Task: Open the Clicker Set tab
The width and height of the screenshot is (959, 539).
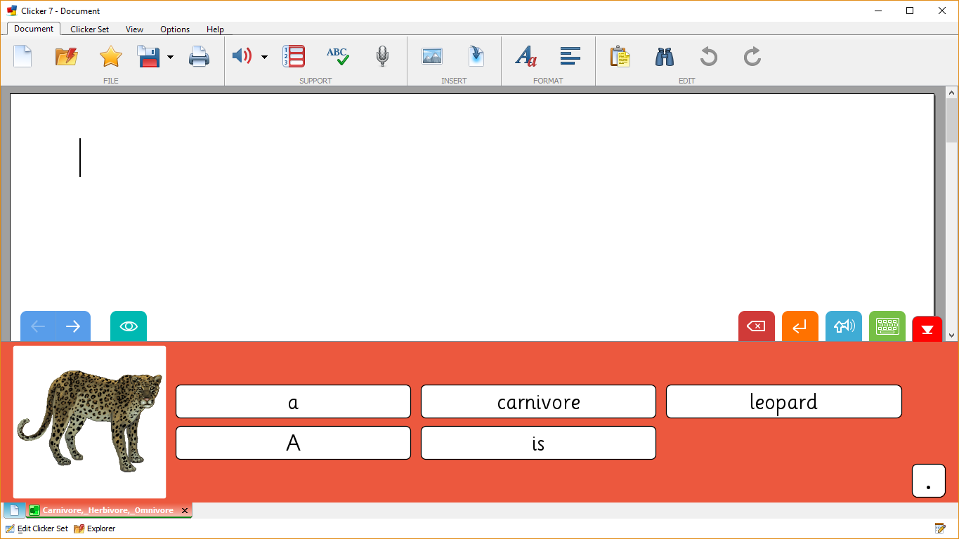Action: [89, 29]
